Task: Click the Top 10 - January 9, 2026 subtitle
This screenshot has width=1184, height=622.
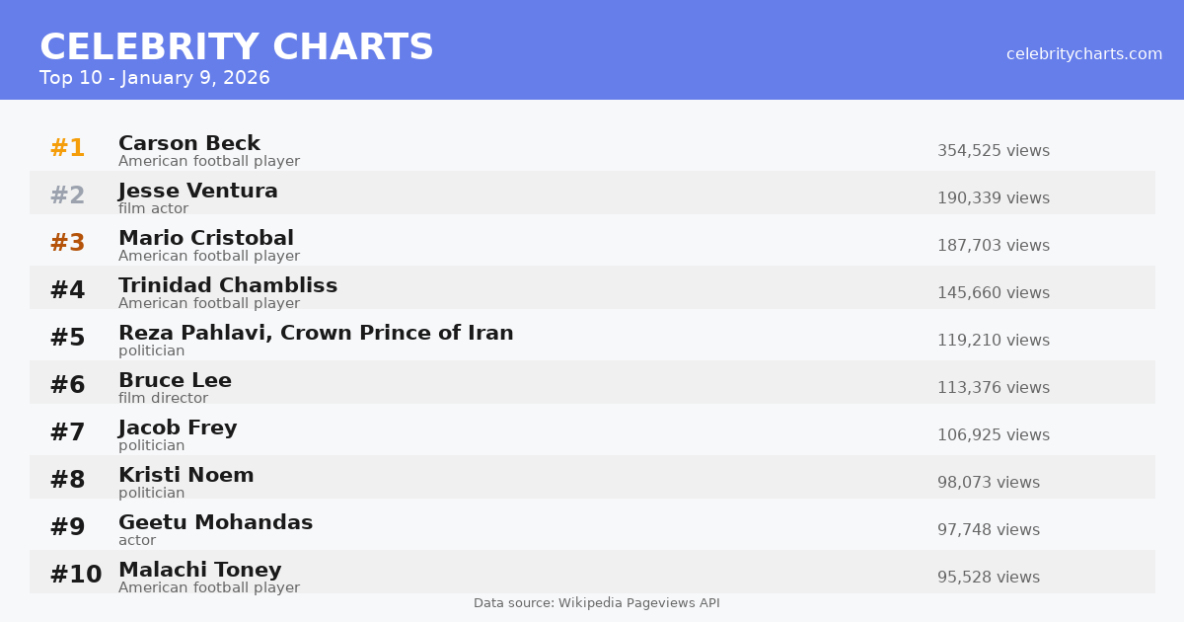Action: point(155,78)
